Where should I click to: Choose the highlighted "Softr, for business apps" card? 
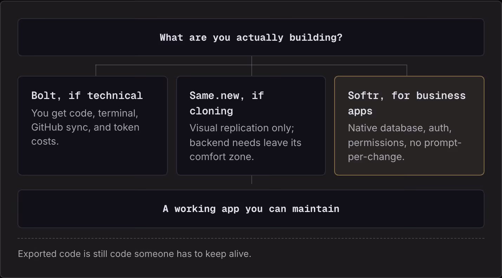tap(409, 126)
